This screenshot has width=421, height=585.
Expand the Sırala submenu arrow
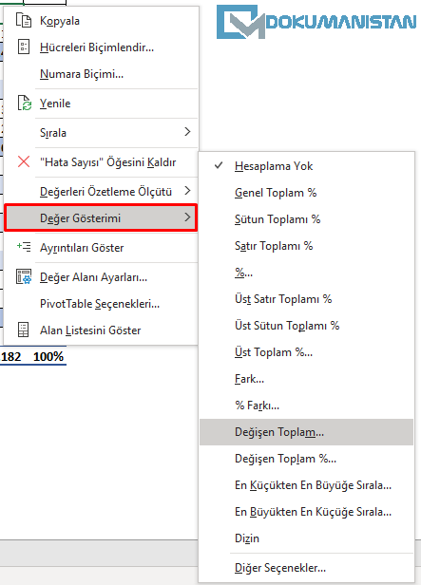187,132
